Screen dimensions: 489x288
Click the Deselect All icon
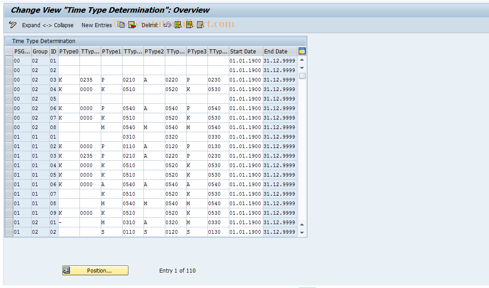pyautogui.click(x=200, y=25)
